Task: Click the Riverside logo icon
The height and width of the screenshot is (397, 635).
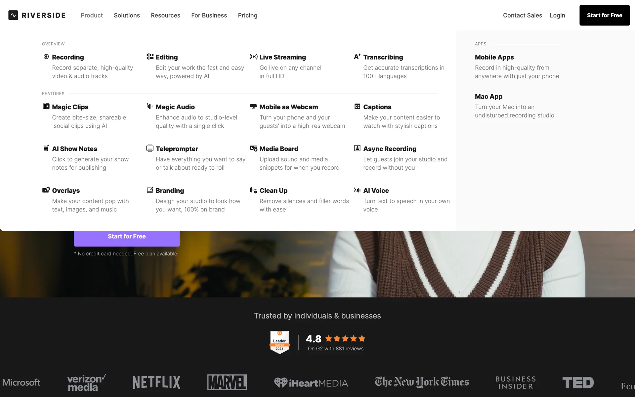Action: click(x=13, y=15)
